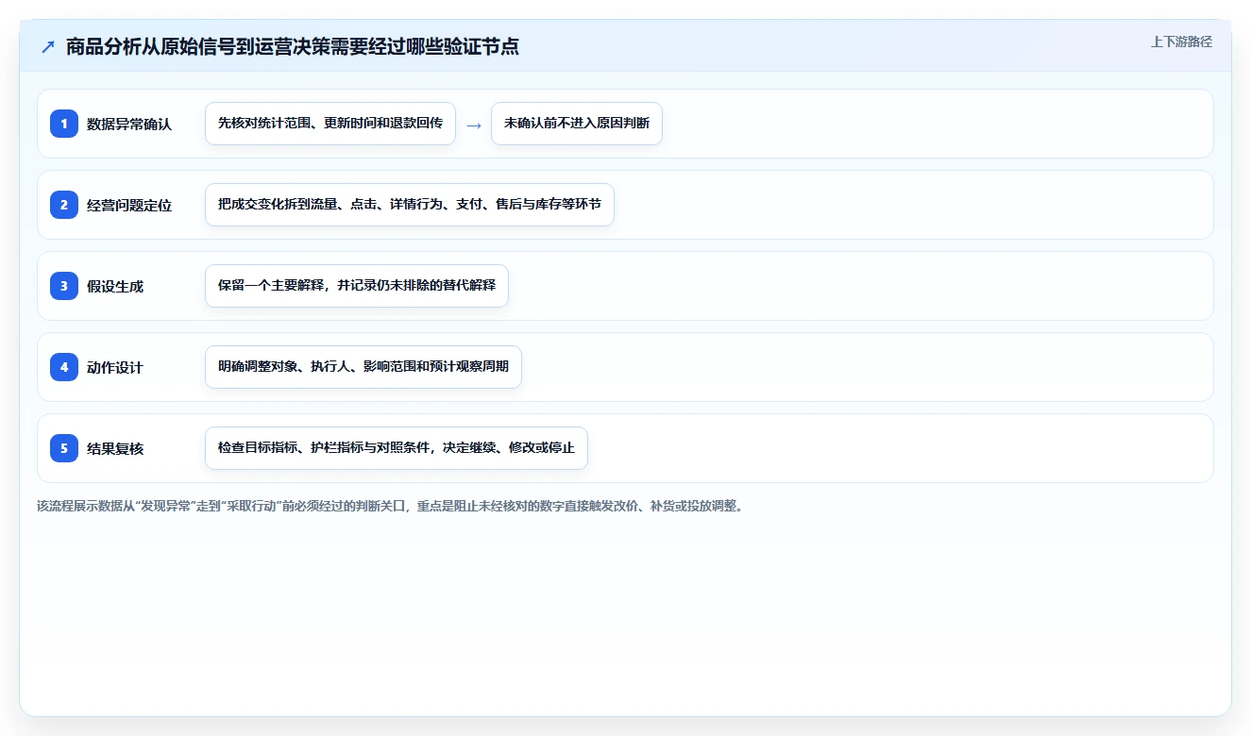Click the '上下游路径' label
Screen dimensions: 1251x736
(1181, 42)
